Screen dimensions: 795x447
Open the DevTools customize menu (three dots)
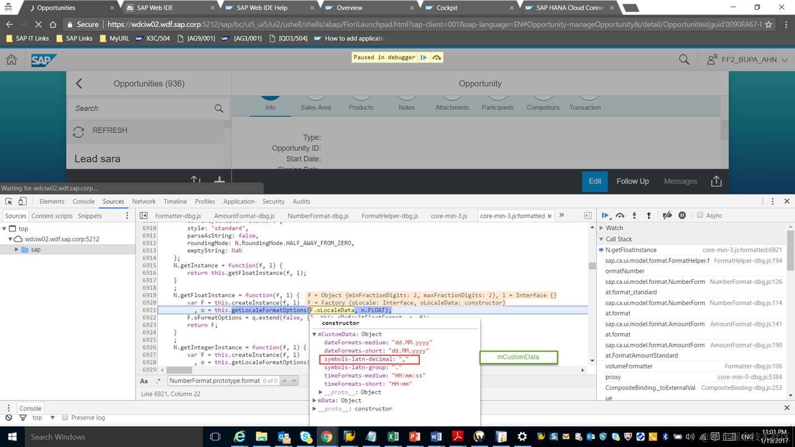(x=772, y=201)
